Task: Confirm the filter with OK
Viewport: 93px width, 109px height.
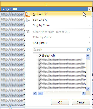Action: click(60, 102)
